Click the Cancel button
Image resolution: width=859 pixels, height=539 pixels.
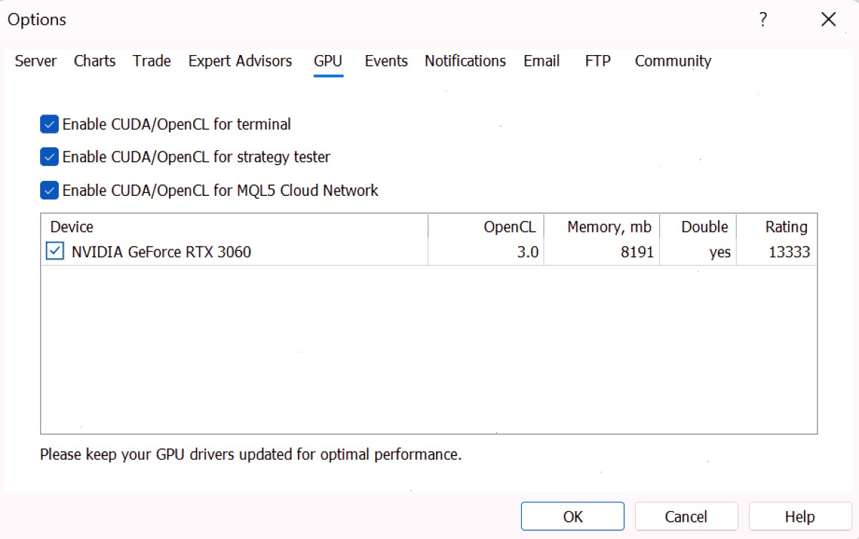pyautogui.click(x=686, y=516)
